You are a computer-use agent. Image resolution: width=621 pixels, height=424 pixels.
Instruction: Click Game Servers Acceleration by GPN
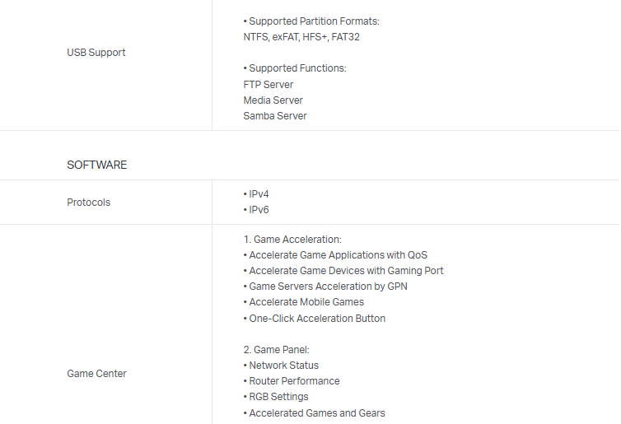[x=326, y=287]
